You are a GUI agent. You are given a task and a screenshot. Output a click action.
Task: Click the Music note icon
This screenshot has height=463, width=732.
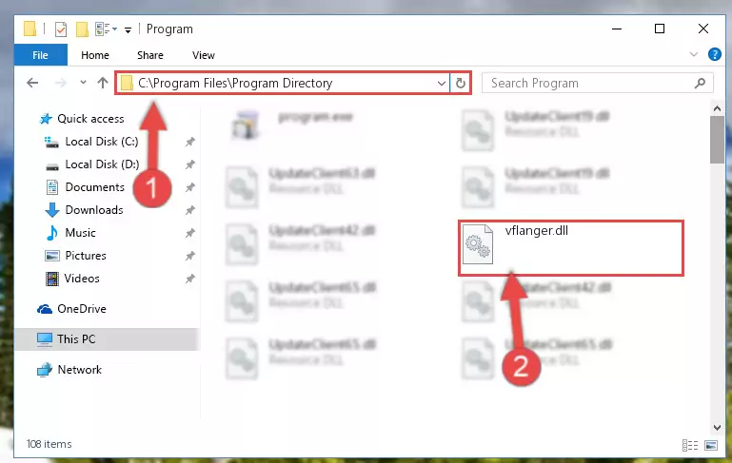51,233
